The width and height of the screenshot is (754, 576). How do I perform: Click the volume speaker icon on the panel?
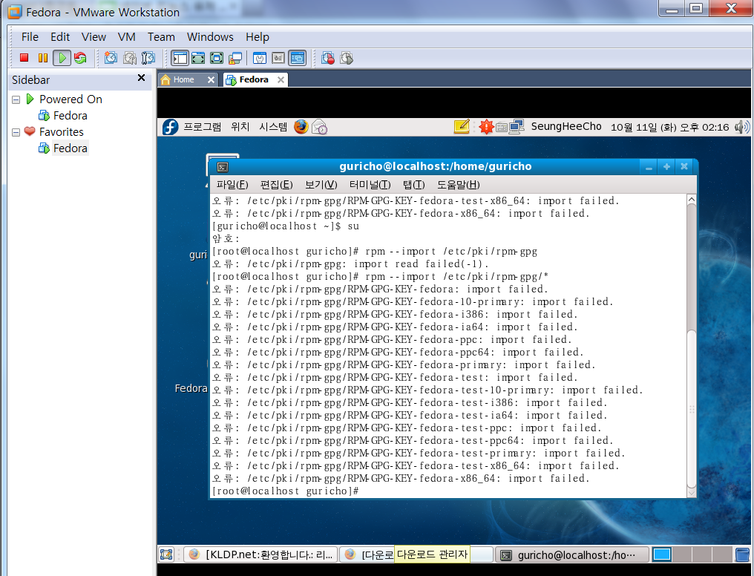click(742, 127)
